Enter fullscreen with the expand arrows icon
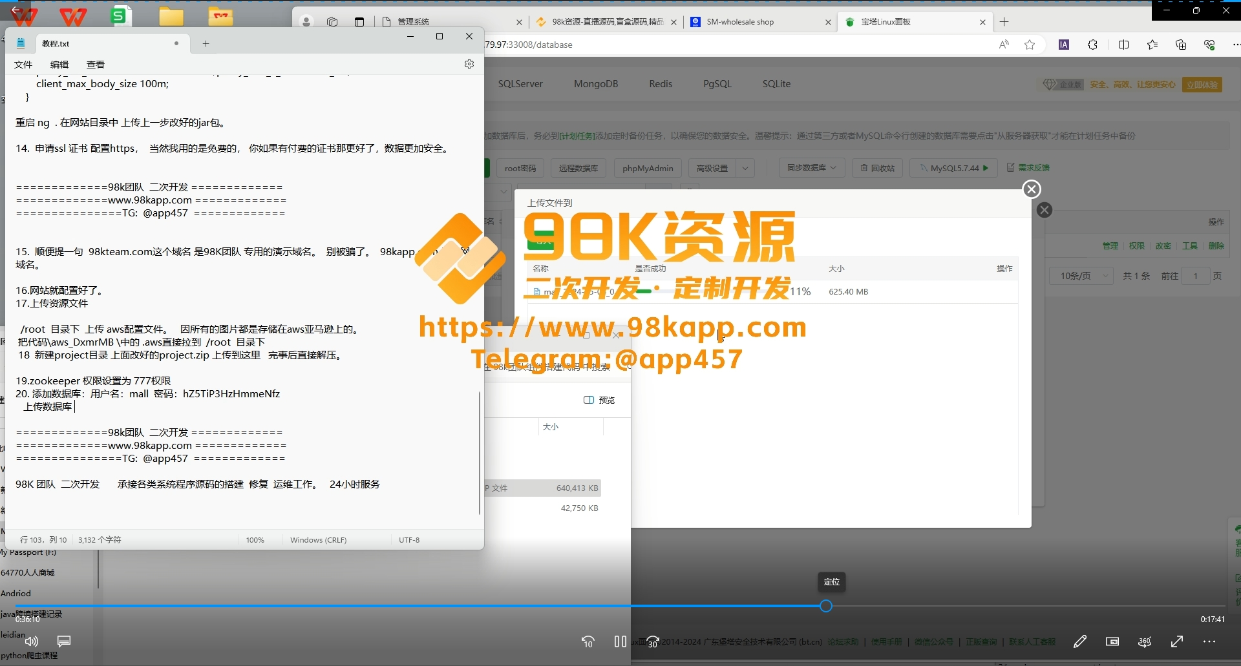Image resolution: width=1241 pixels, height=666 pixels. (1177, 641)
